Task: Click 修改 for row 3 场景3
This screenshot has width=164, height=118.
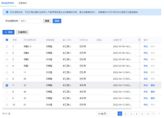Action: (146, 59)
